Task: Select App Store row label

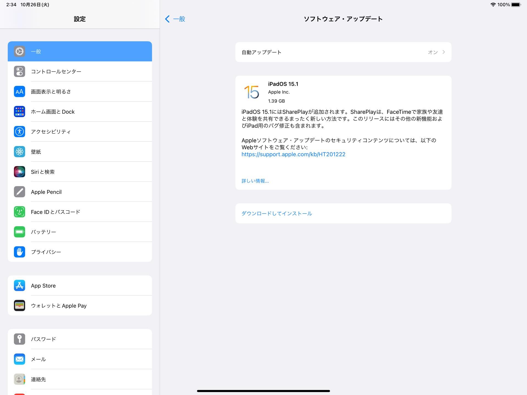Action: [43, 285]
